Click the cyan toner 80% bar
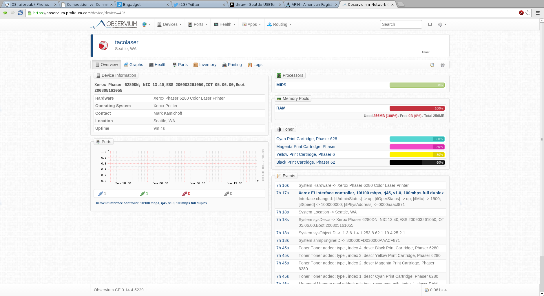Viewport: 544px width, 296px height. [x=417, y=139]
